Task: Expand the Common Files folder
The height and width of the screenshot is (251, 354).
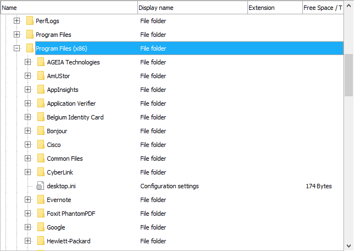Action: [x=27, y=159]
